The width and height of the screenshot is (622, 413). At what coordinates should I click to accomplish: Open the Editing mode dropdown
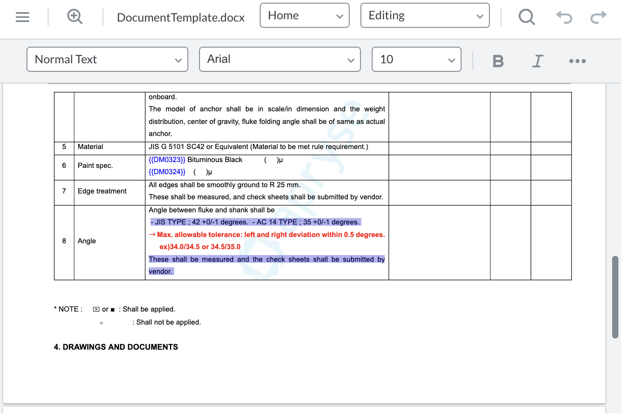[425, 16]
